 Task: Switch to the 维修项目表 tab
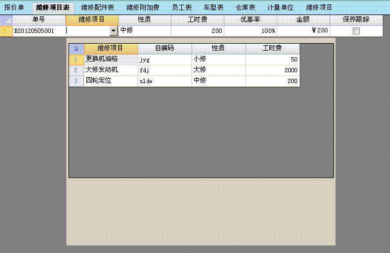tap(53, 8)
